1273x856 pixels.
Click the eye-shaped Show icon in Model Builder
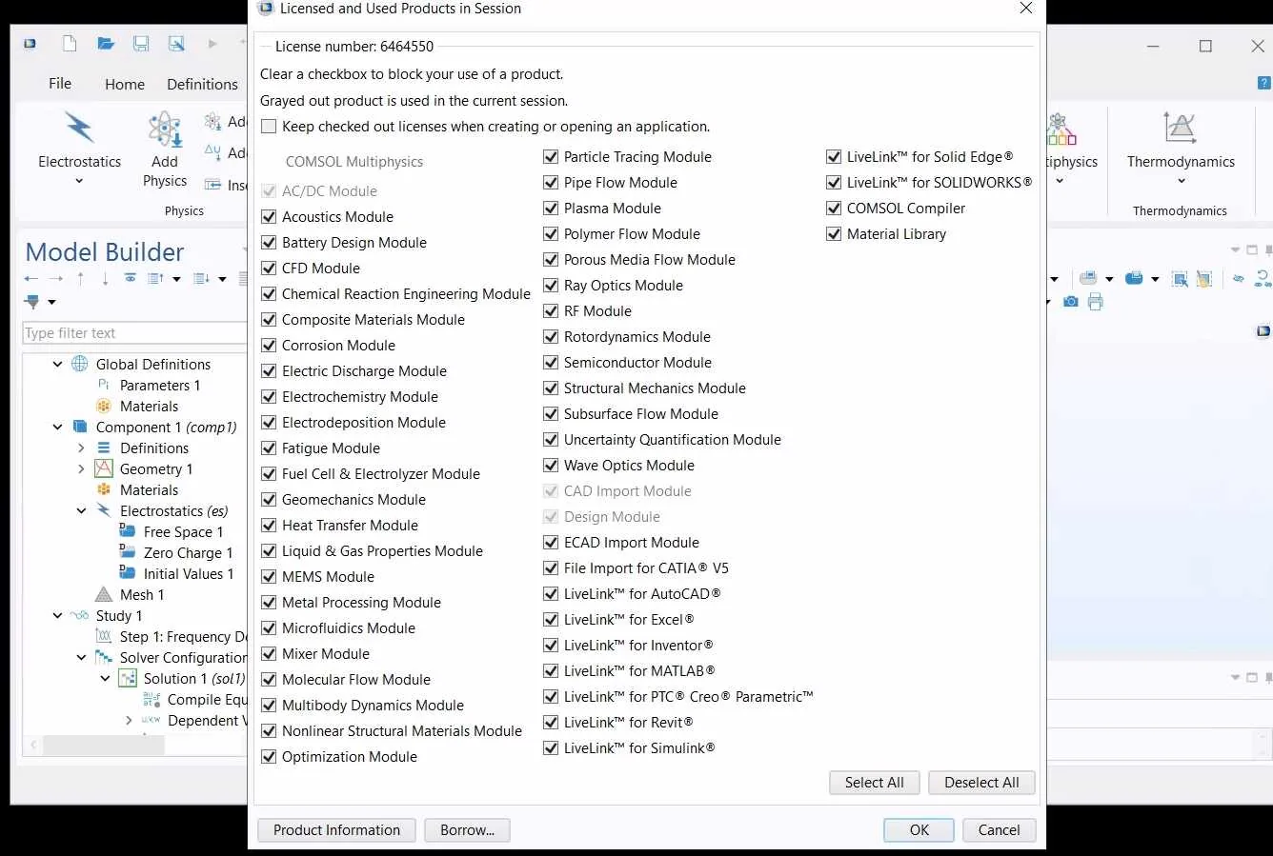tap(130, 278)
